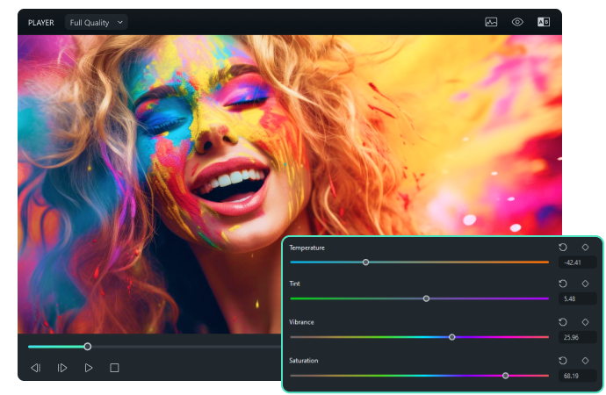Add keyframe for Tint
Screen dimensions: 606x395
tap(585, 284)
